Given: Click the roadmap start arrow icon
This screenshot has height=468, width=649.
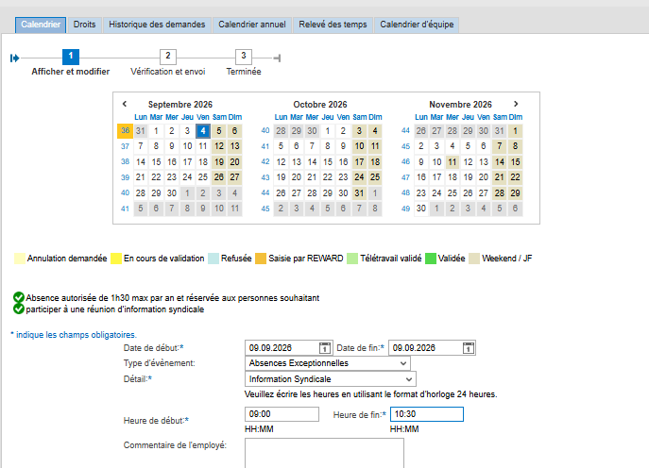Looking at the screenshot, I should coord(14,58).
